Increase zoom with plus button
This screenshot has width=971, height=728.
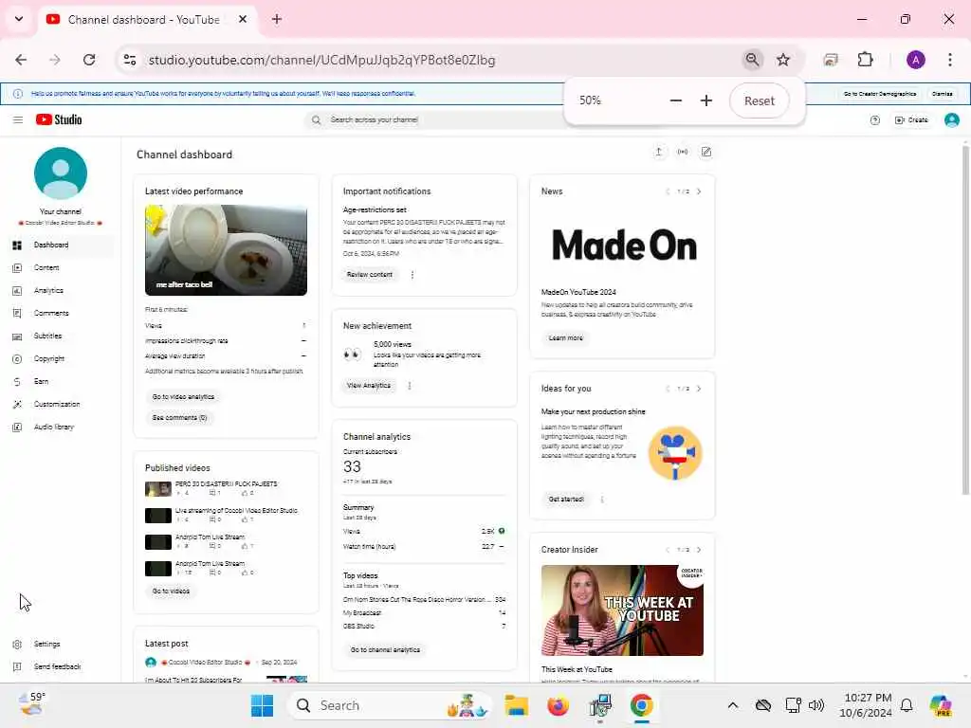click(x=705, y=100)
